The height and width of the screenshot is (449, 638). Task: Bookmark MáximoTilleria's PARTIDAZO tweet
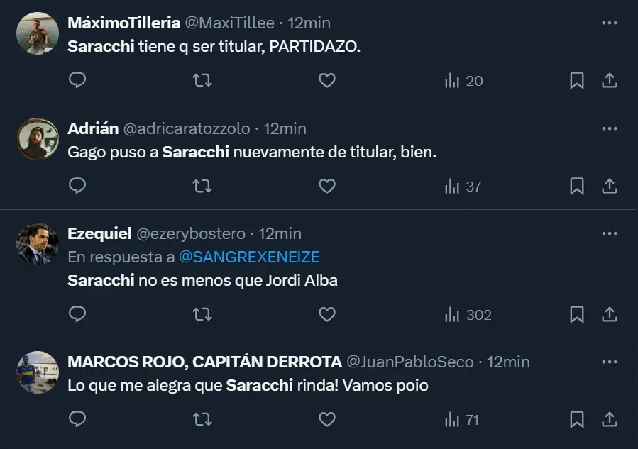577,81
